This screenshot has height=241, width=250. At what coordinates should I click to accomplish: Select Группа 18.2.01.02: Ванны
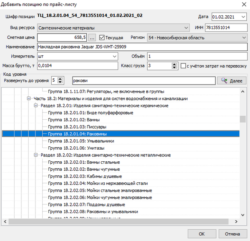click(x=74, y=120)
